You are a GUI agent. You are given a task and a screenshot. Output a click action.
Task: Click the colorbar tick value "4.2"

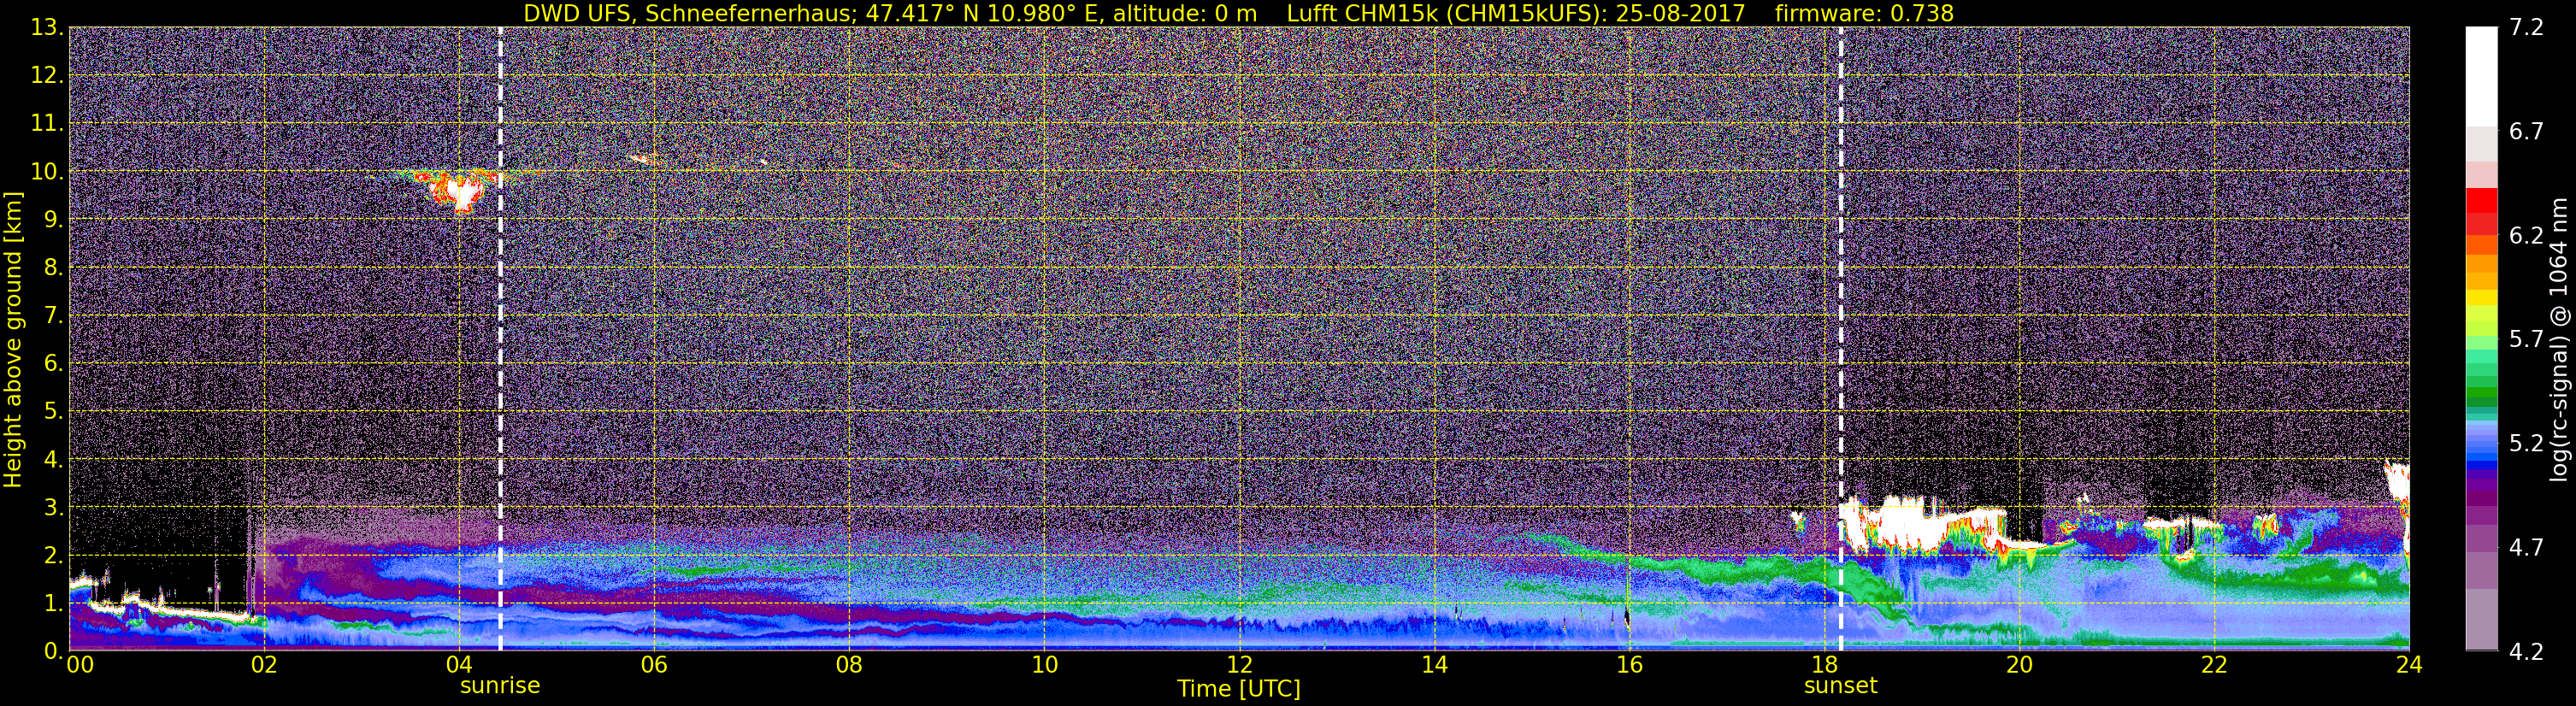[2526, 652]
